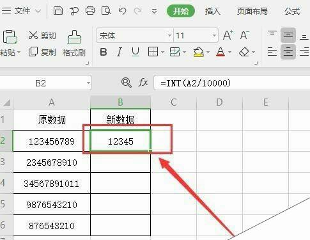
Task: Open clipboard dialog launcher icon
Action: pyautogui.click(x=87, y=63)
